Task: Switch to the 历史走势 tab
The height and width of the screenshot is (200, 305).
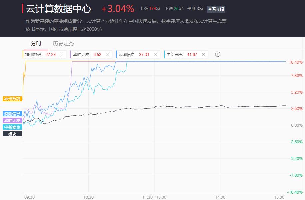Action: [x=63, y=44]
